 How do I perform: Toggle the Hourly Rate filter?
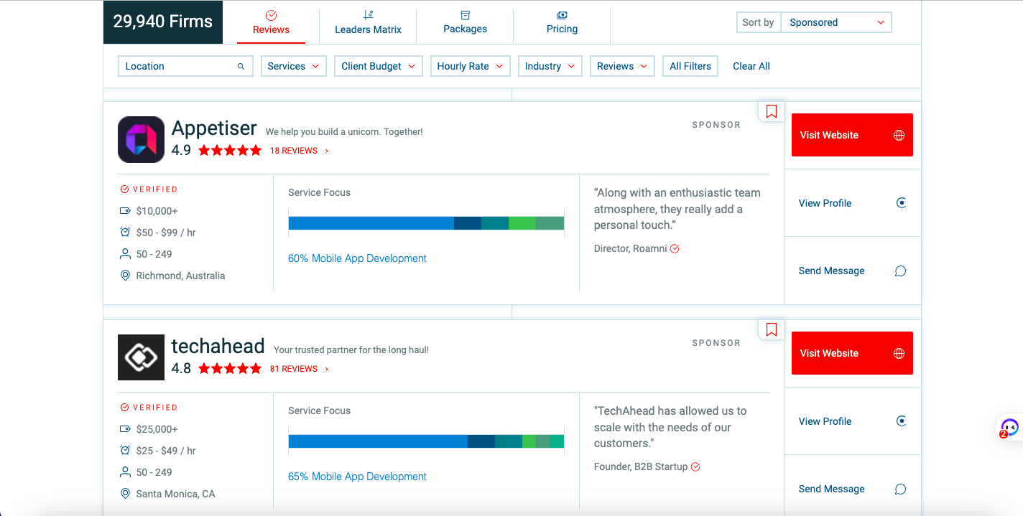coord(470,65)
